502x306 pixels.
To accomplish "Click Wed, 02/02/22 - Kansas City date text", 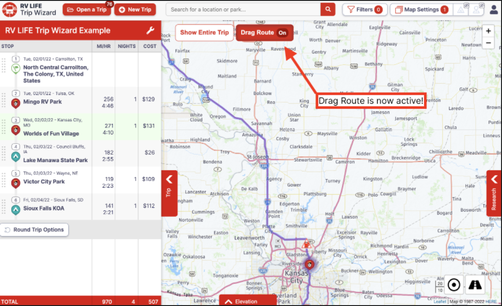I will coord(52,122).
